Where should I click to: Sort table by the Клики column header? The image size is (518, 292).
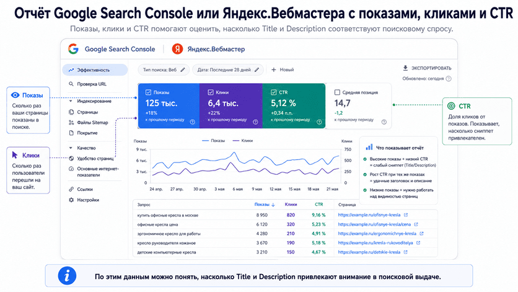[x=291, y=205]
